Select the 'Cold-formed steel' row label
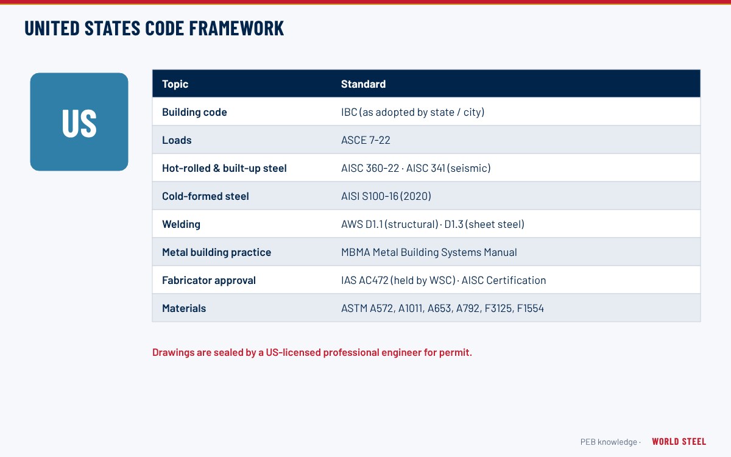 205,196
